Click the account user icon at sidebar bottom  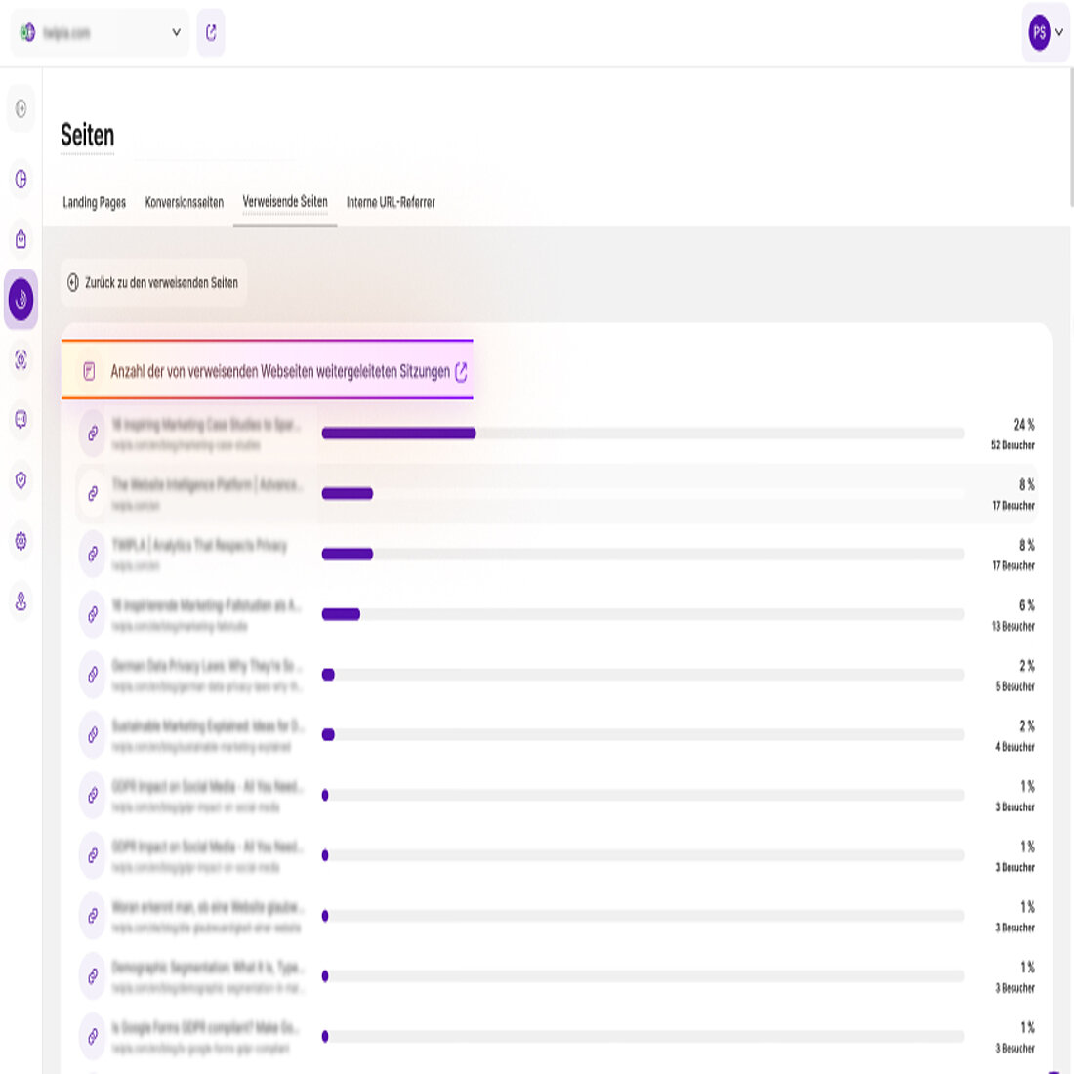coord(20,602)
